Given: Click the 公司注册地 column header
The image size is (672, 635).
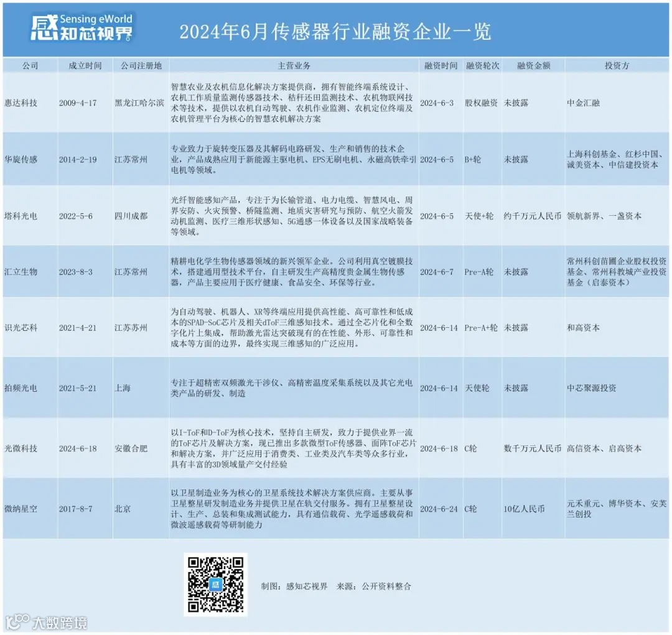Looking at the screenshot, I should click(141, 65).
